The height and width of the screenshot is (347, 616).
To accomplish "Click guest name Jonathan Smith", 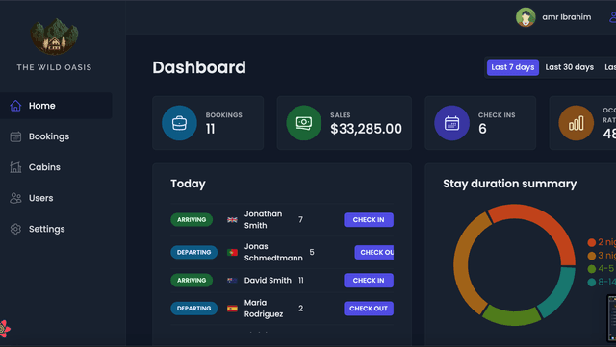I will tap(263, 220).
